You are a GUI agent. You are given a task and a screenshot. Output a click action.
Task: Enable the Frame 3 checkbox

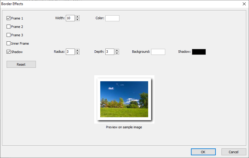9,35
